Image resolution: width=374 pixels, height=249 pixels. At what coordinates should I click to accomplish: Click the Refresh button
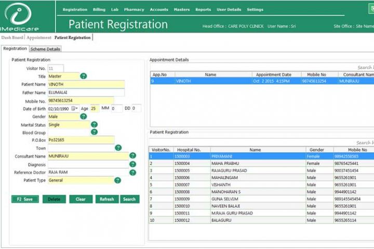tap(106, 199)
